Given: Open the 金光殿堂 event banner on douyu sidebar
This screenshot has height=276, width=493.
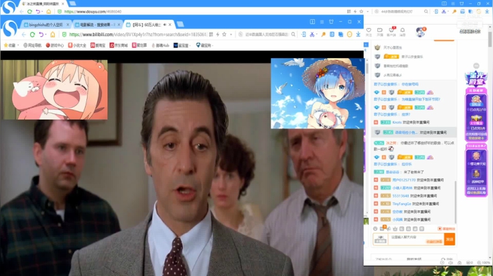Looking at the screenshot, I should 477,79.
